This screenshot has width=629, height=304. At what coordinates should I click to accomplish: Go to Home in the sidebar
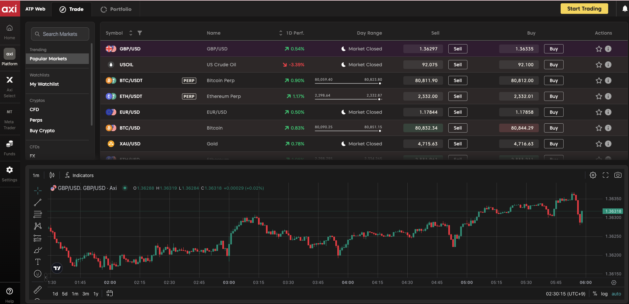(10, 32)
